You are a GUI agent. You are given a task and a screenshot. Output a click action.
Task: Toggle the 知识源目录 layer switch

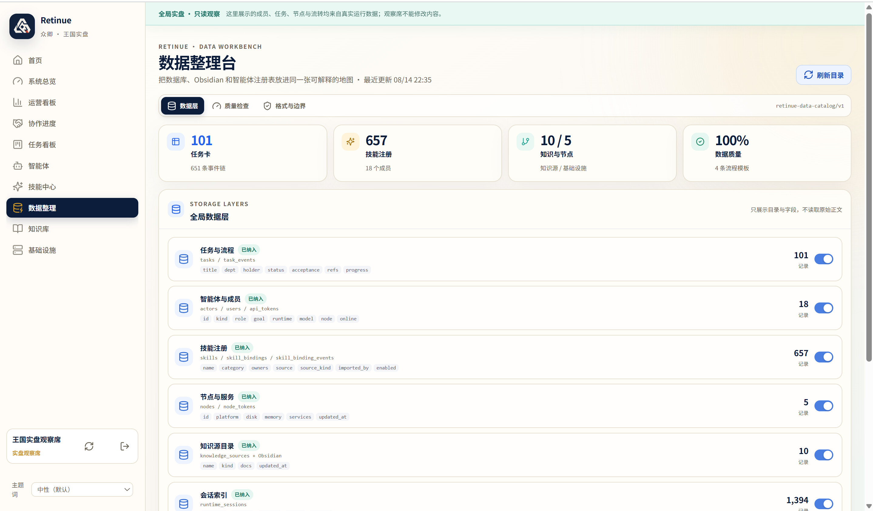(824, 455)
